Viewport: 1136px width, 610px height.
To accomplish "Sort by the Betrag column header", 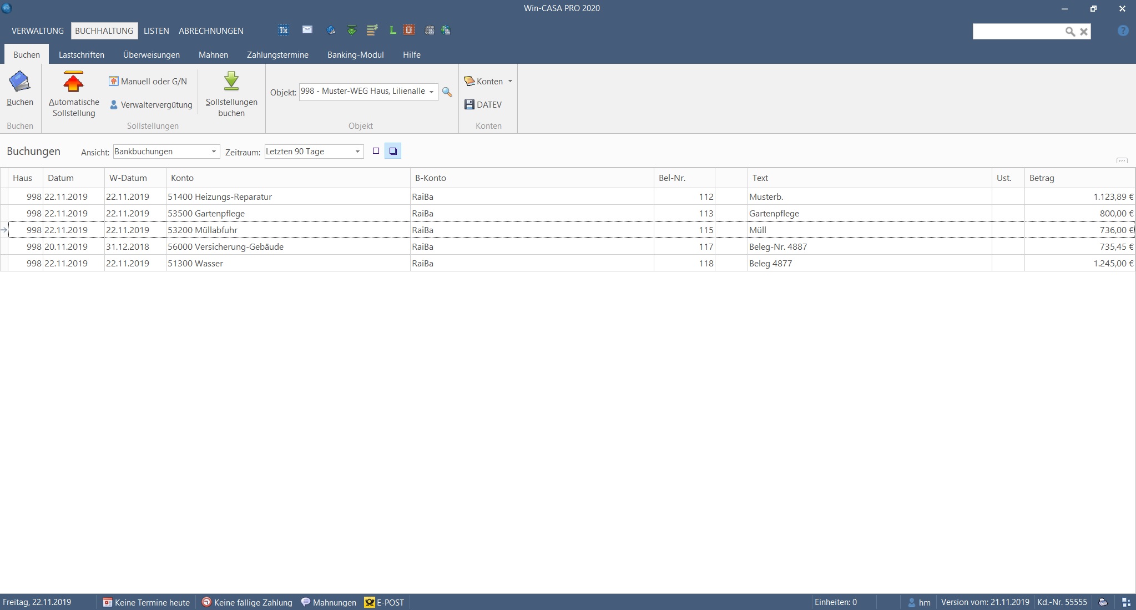I will [x=1079, y=178].
